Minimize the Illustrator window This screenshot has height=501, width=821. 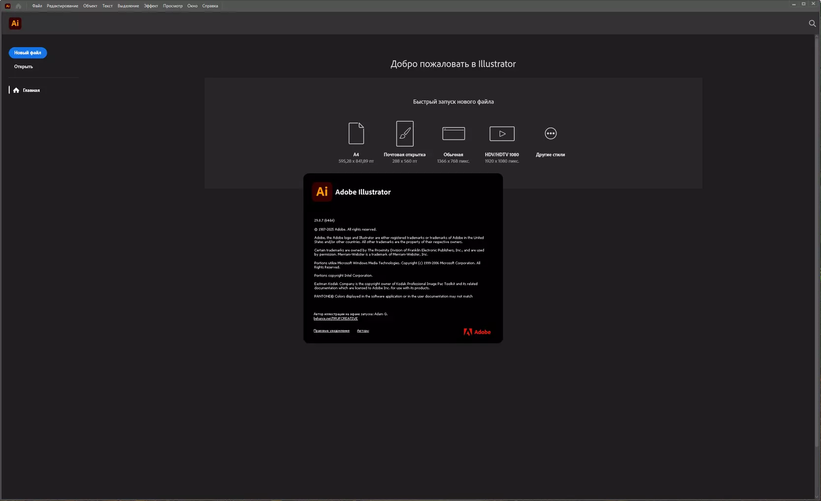[793, 4]
